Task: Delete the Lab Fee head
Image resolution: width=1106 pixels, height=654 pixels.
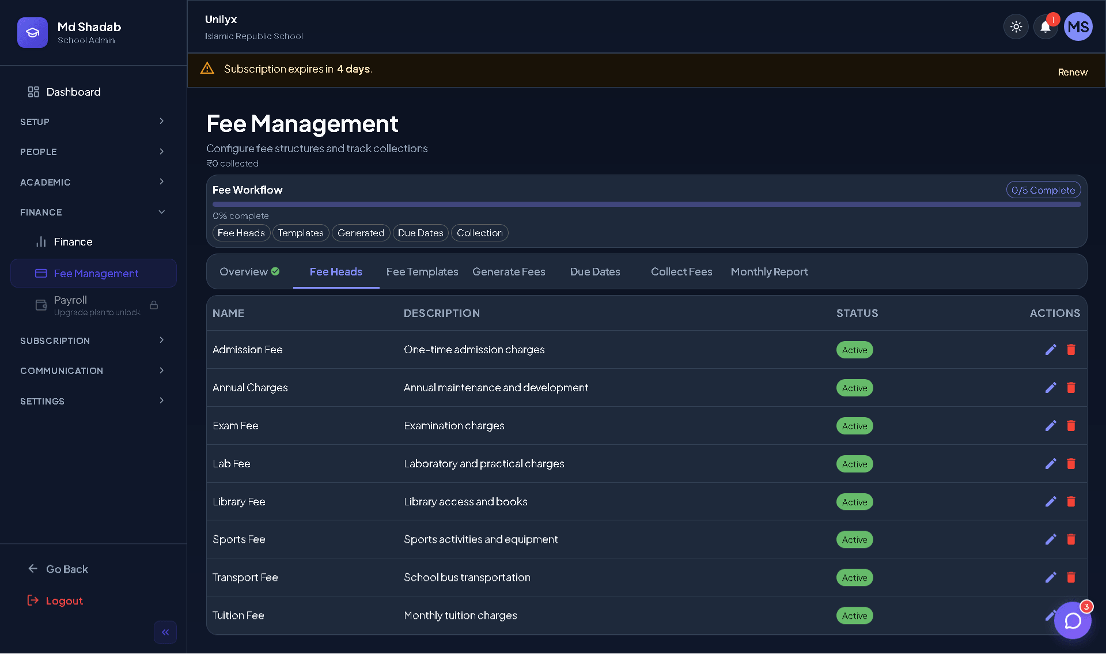Action: click(1071, 464)
